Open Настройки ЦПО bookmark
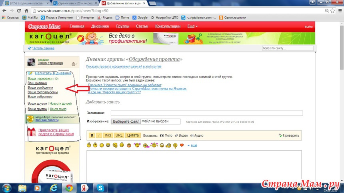This screenshot has width=344, height=193. pos(164,18)
